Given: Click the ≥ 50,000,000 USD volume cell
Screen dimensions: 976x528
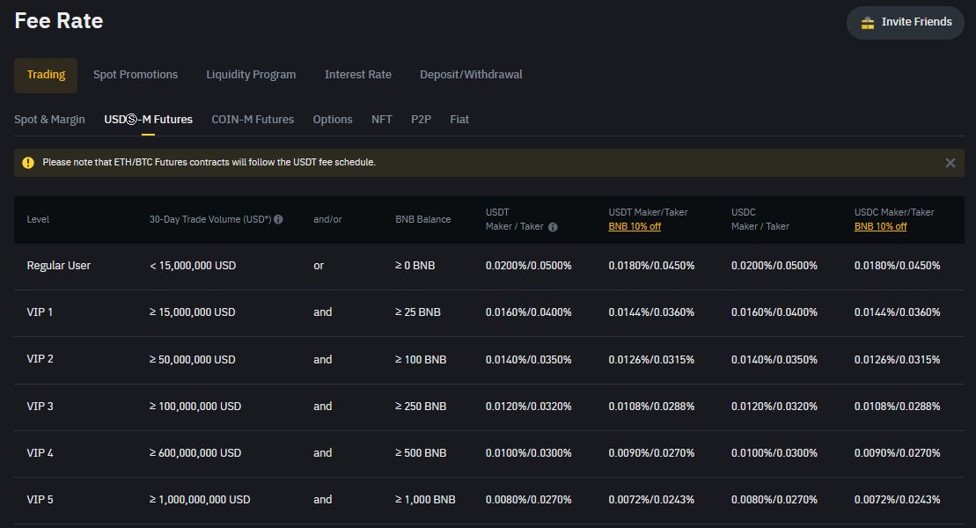Looking at the screenshot, I should 193,360.
